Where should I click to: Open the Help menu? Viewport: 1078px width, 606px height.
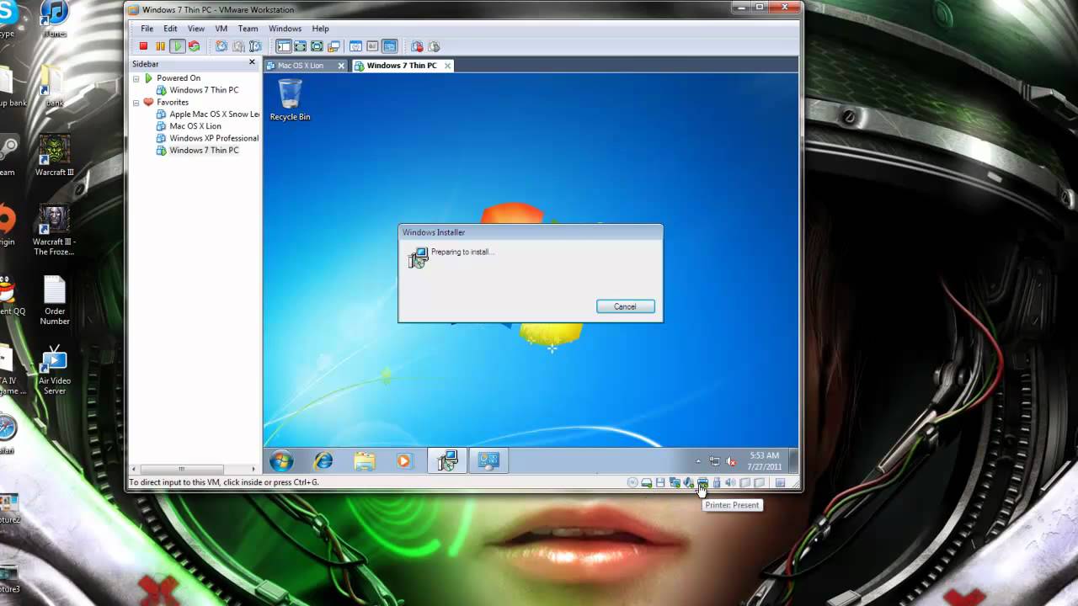(320, 29)
